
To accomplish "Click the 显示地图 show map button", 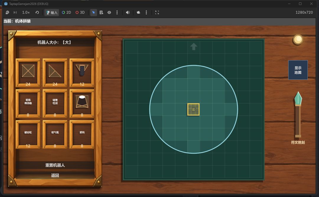I will tap(298, 70).
